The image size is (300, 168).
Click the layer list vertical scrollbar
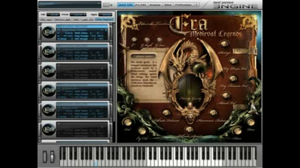(x=114, y=72)
